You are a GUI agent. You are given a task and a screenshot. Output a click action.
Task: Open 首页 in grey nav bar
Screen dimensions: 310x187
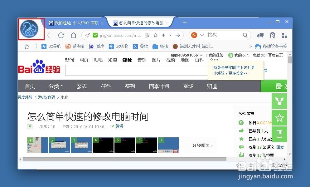click(x=30, y=86)
